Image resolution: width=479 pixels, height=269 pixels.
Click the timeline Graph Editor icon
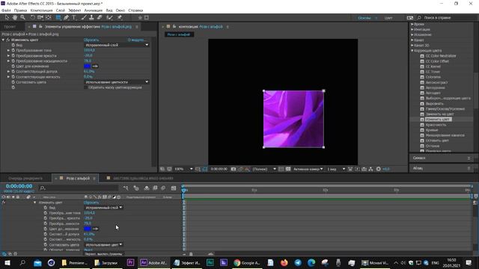point(174,188)
